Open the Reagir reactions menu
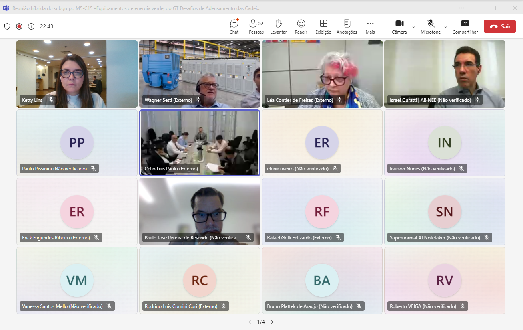523x330 pixels. (301, 26)
